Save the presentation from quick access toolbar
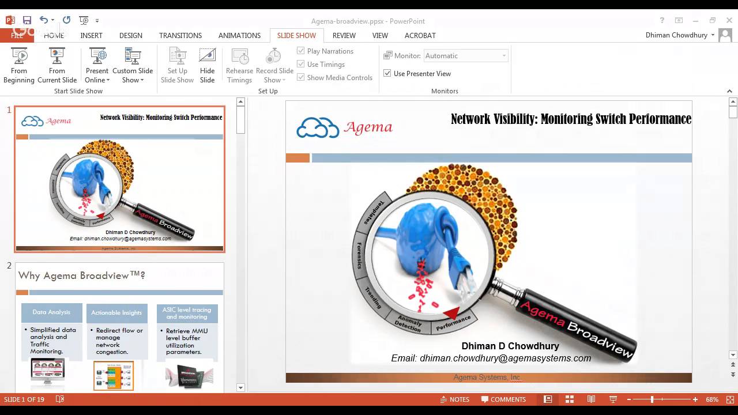The image size is (738, 415). tap(27, 20)
